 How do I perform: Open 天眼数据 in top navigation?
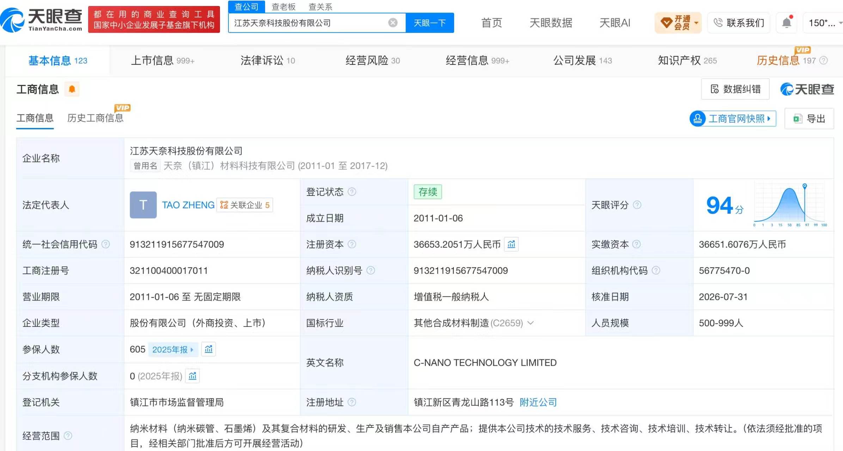(x=551, y=23)
